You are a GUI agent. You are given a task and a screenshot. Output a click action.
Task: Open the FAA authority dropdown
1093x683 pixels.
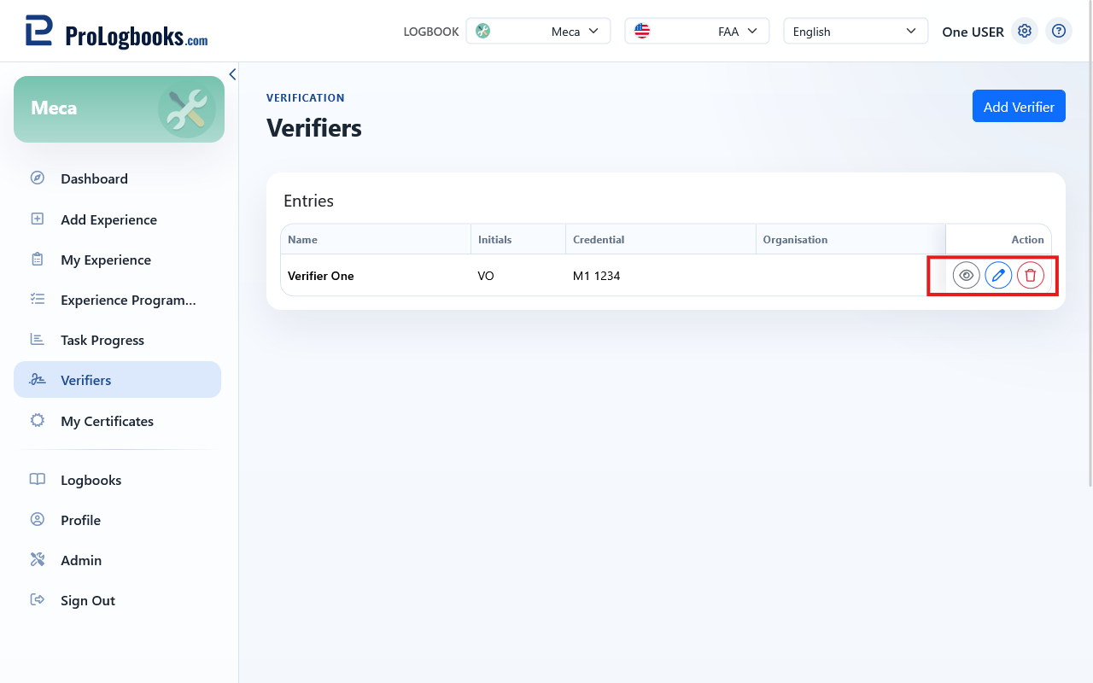(697, 32)
